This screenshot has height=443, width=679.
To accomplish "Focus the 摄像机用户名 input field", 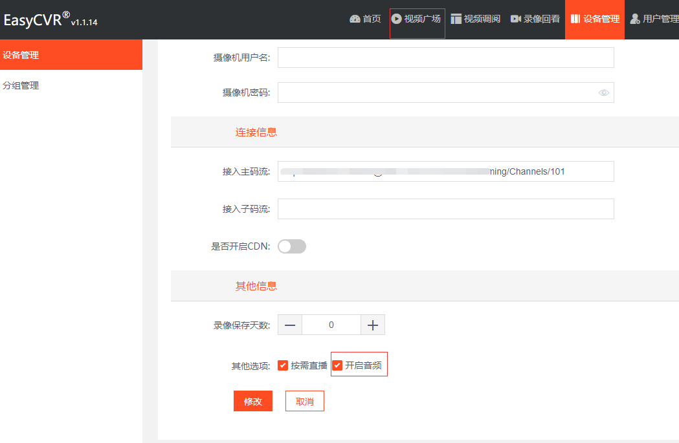I will (445, 58).
